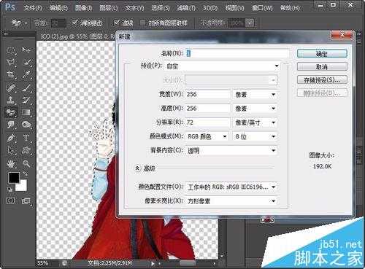The image size is (365, 269).
Task: Select the Eyedropper tool
Action: pyautogui.click(x=26, y=74)
